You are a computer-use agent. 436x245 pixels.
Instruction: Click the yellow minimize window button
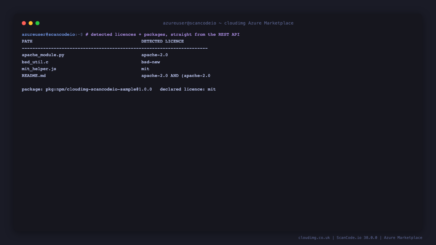click(31, 23)
